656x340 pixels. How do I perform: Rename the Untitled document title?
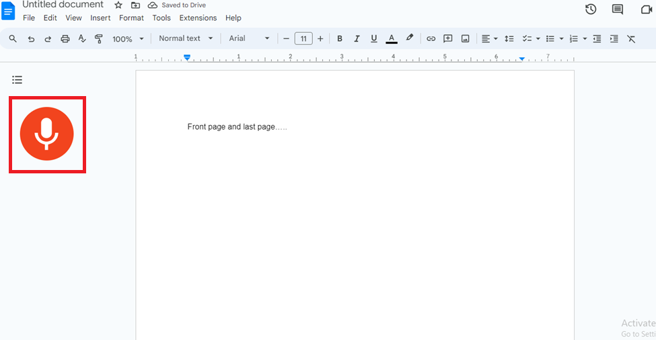[63, 5]
